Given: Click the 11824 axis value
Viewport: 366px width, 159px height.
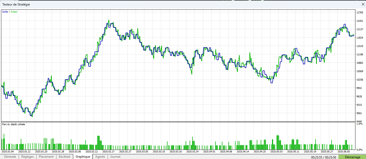Looking at the screenshot, I should [x=360, y=38].
